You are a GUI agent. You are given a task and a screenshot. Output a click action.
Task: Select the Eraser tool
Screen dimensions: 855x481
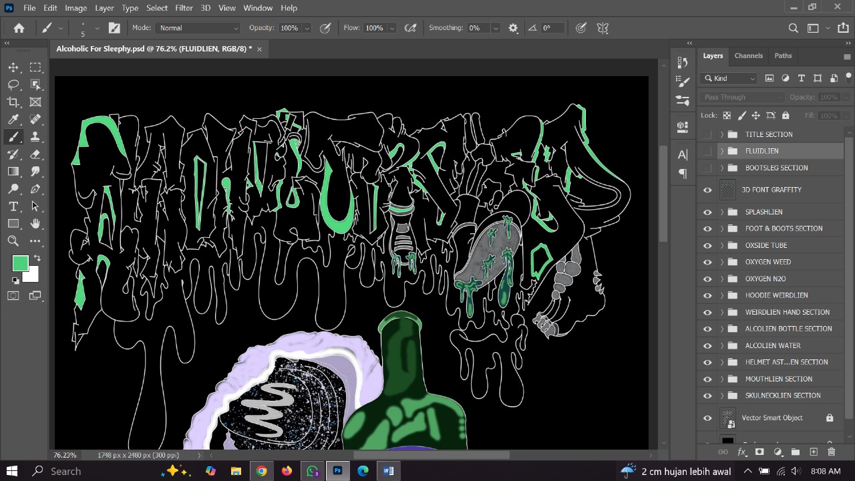tap(35, 154)
